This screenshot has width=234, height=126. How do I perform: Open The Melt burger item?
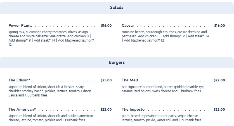(130, 80)
